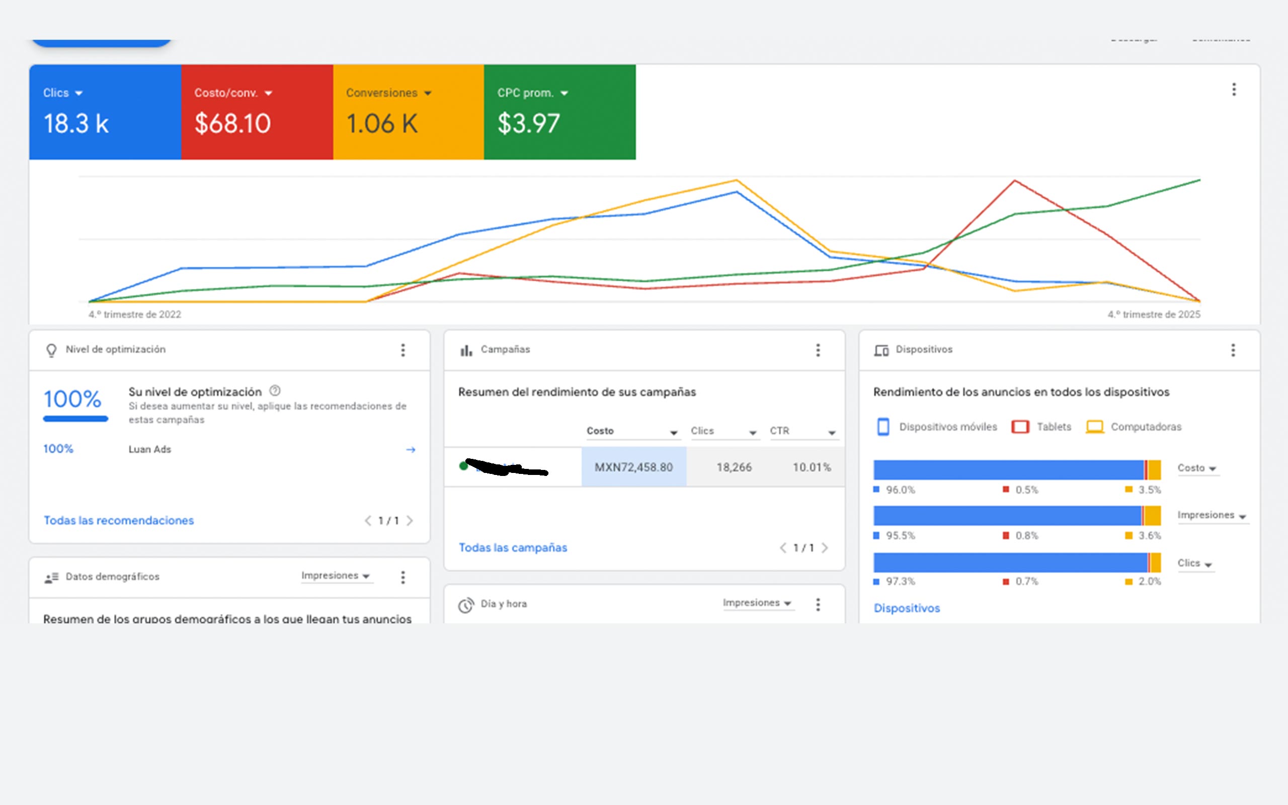Click the blue Costo bar for mobile devices
Viewport: 1288px width, 805px height.
1008,469
